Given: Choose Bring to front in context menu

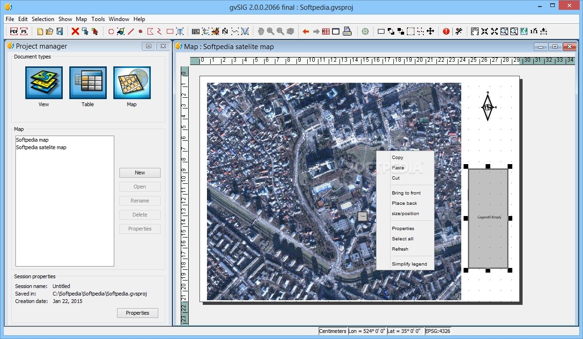Looking at the screenshot, I should click(x=406, y=193).
